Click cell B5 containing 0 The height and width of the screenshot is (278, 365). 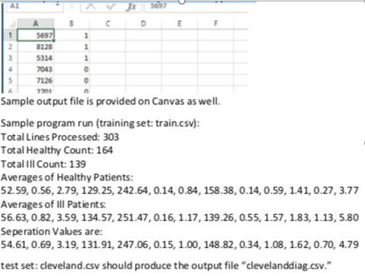point(71,81)
